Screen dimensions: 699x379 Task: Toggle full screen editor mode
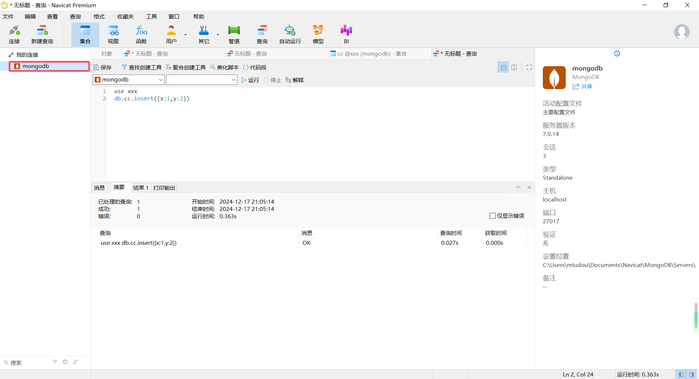coord(529,67)
